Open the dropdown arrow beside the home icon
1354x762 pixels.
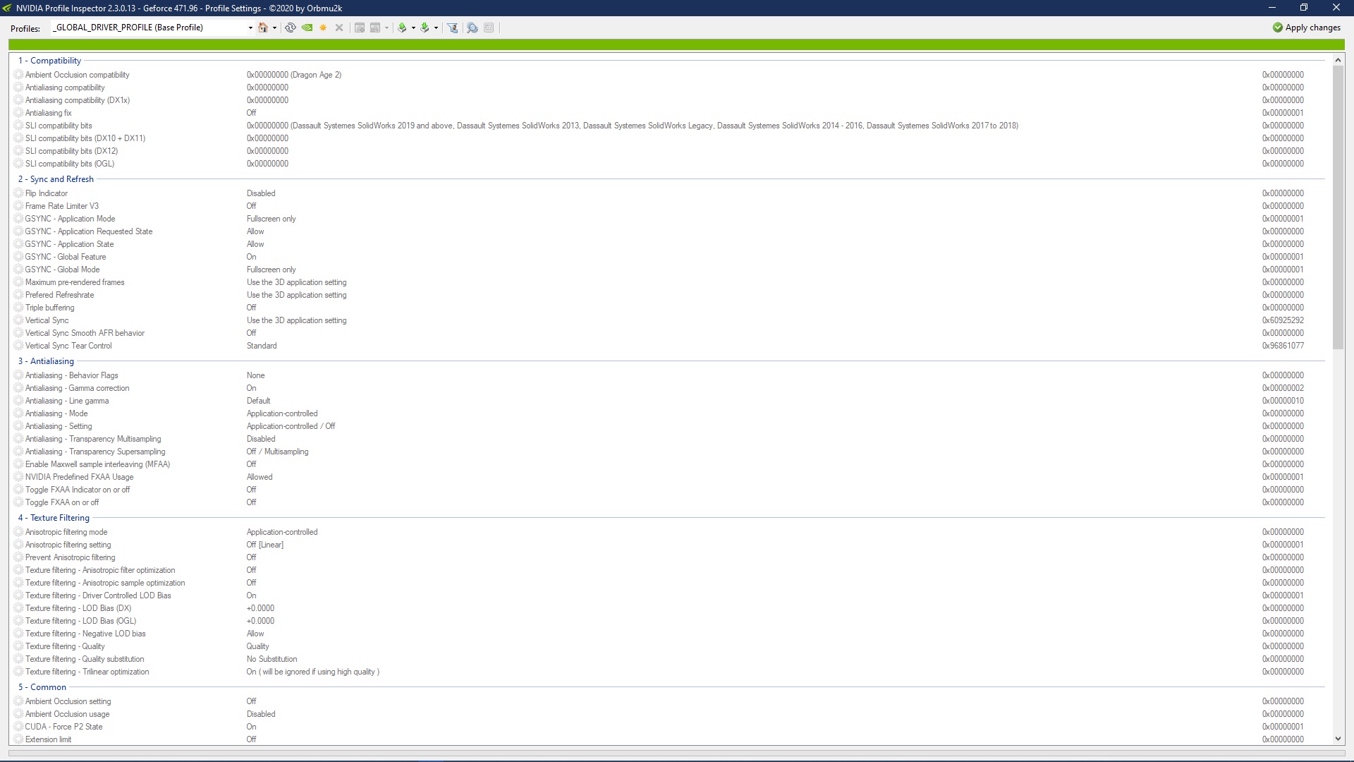tap(274, 28)
